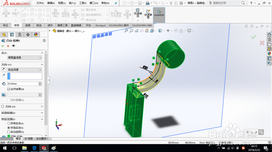
Task: Click the 快速捕捉 quick snaps icon
Action: 138,13
